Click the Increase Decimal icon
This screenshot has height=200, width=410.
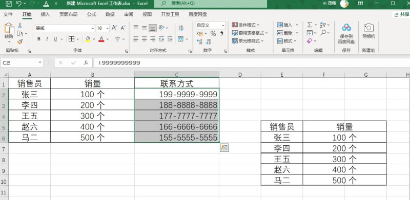click(x=199, y=41)
